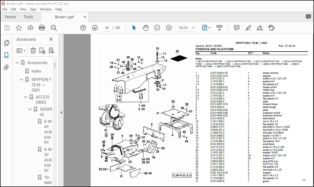This screenshot has width=314, height=187.
Task: Select KRYPTON F 78 M bookmark label
Action: point(41,85)
